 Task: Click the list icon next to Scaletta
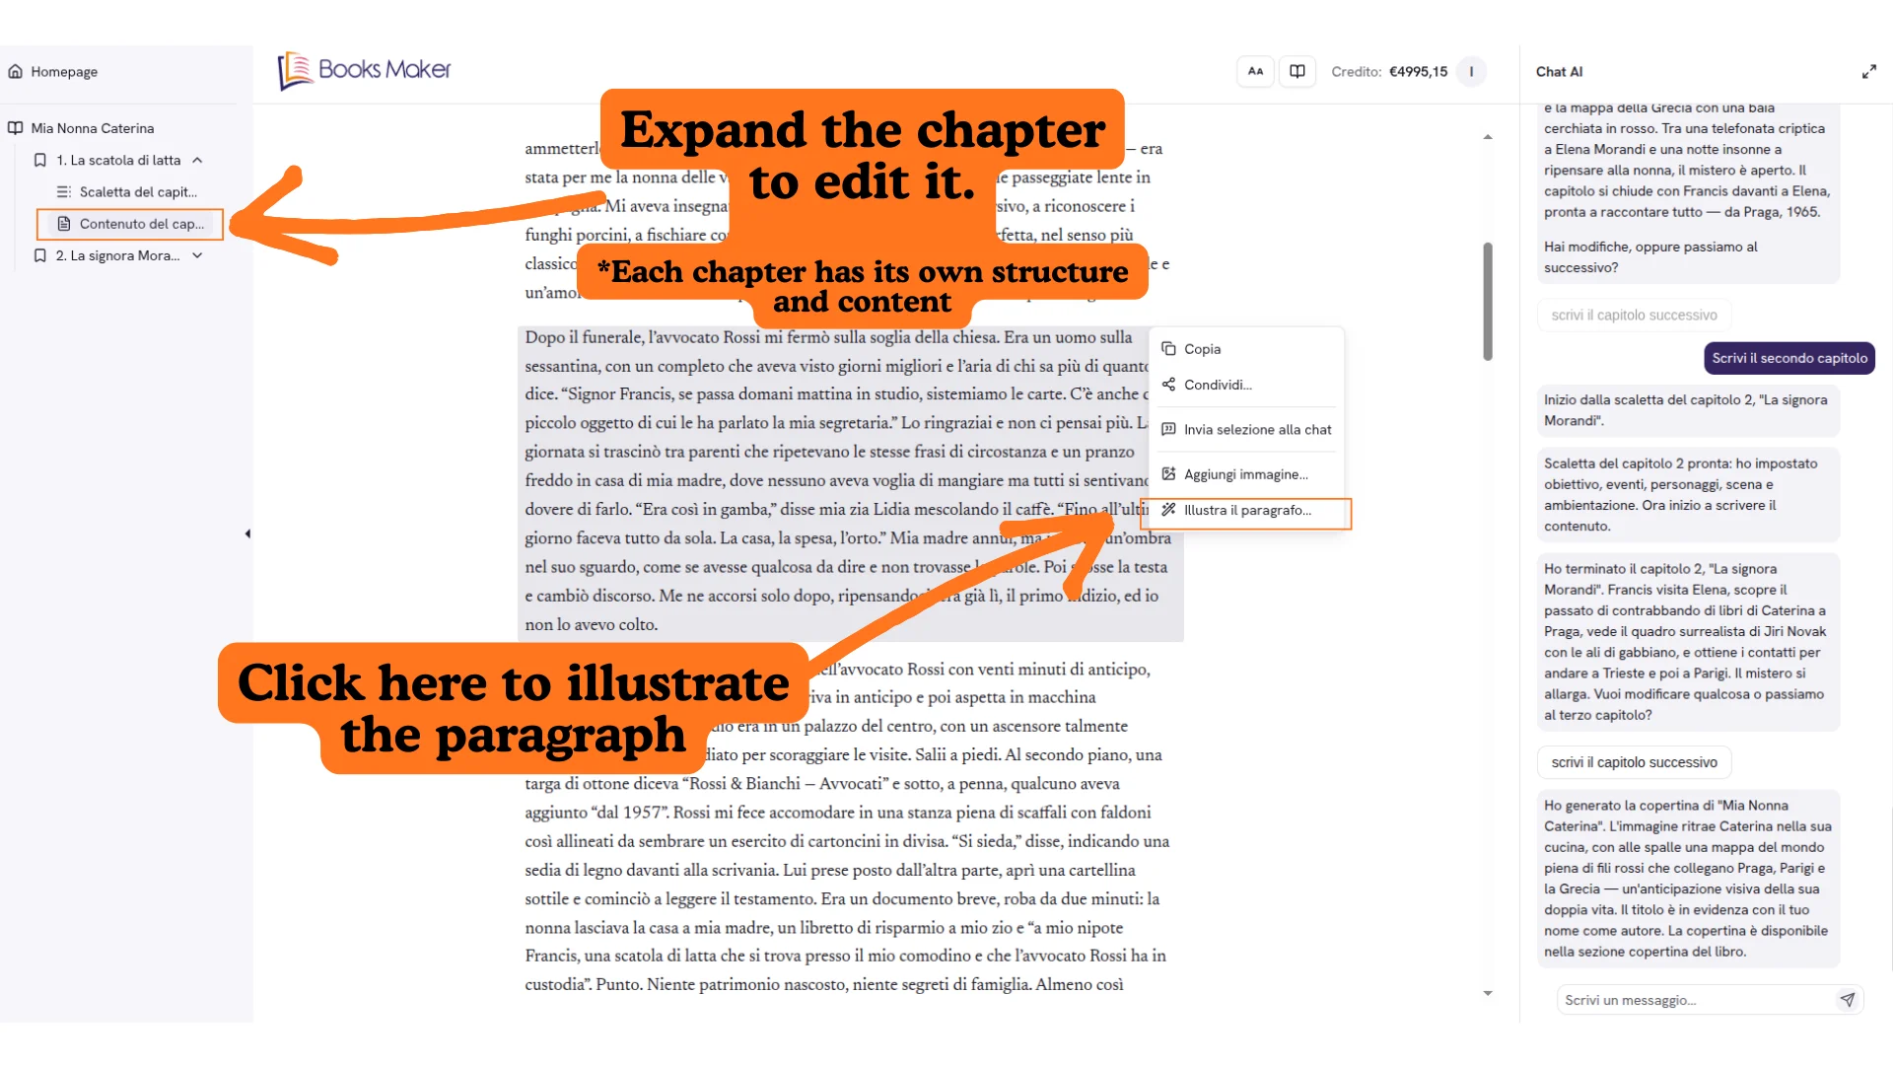(64, 192)
